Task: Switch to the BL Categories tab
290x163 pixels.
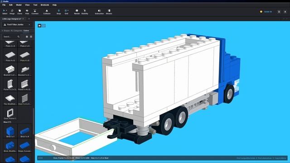Action: [x=16, y=31]
